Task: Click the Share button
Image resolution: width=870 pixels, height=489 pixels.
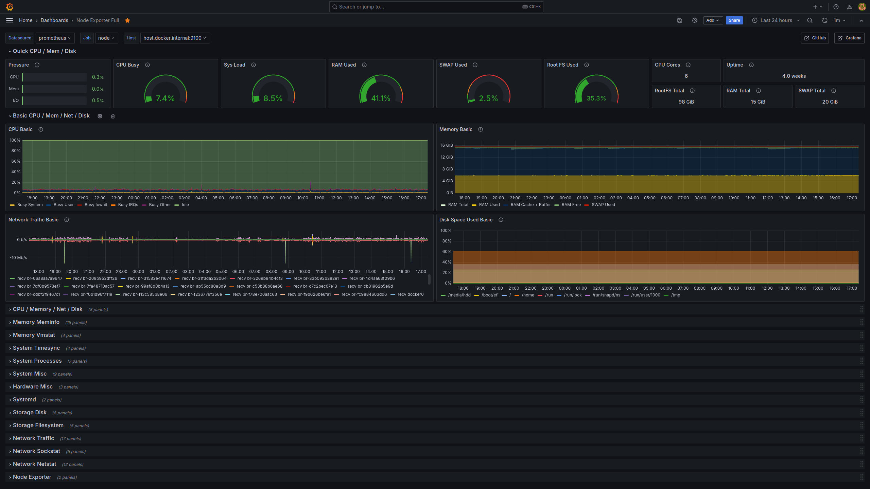Action: click(734, 20)
